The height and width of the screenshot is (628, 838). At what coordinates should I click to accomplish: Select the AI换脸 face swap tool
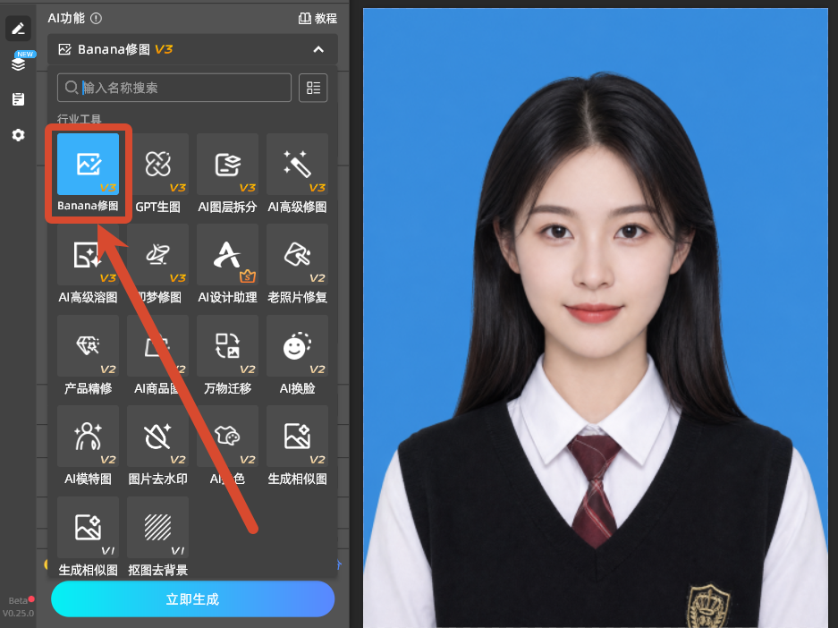pyautogui.click(x=297, y=346)
